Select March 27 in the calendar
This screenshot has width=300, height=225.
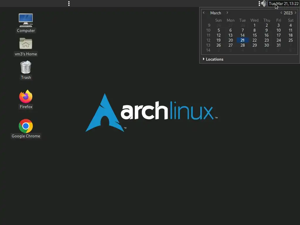(230, 45)
